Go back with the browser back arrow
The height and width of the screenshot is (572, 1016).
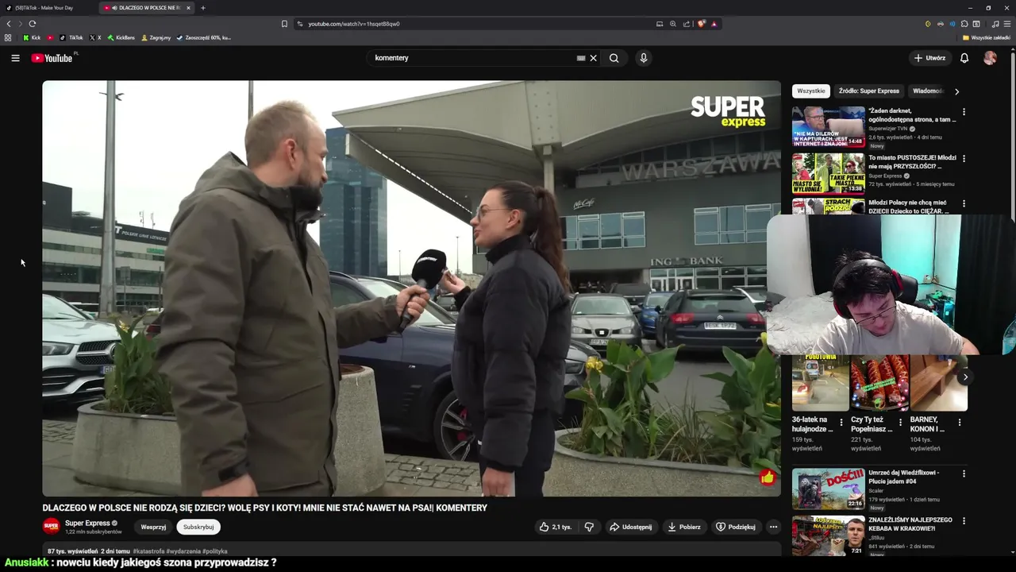pos(9,24)
